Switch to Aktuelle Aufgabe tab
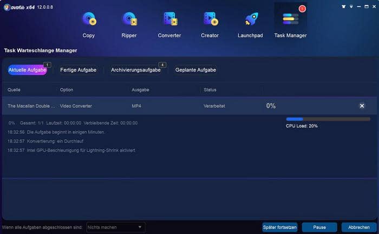Screen dimensions: 379x234 pyautogui.click(x=27, y=70)
